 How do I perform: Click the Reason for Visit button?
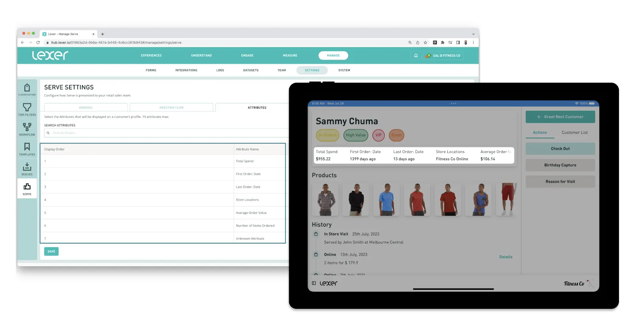(560, 182)
